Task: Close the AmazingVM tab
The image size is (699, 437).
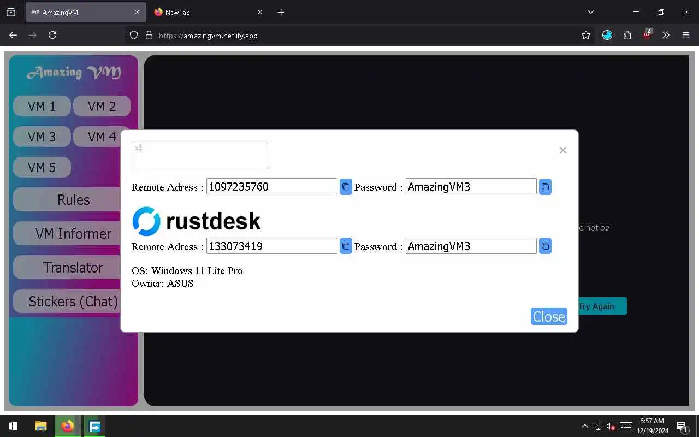Action: 137,12
